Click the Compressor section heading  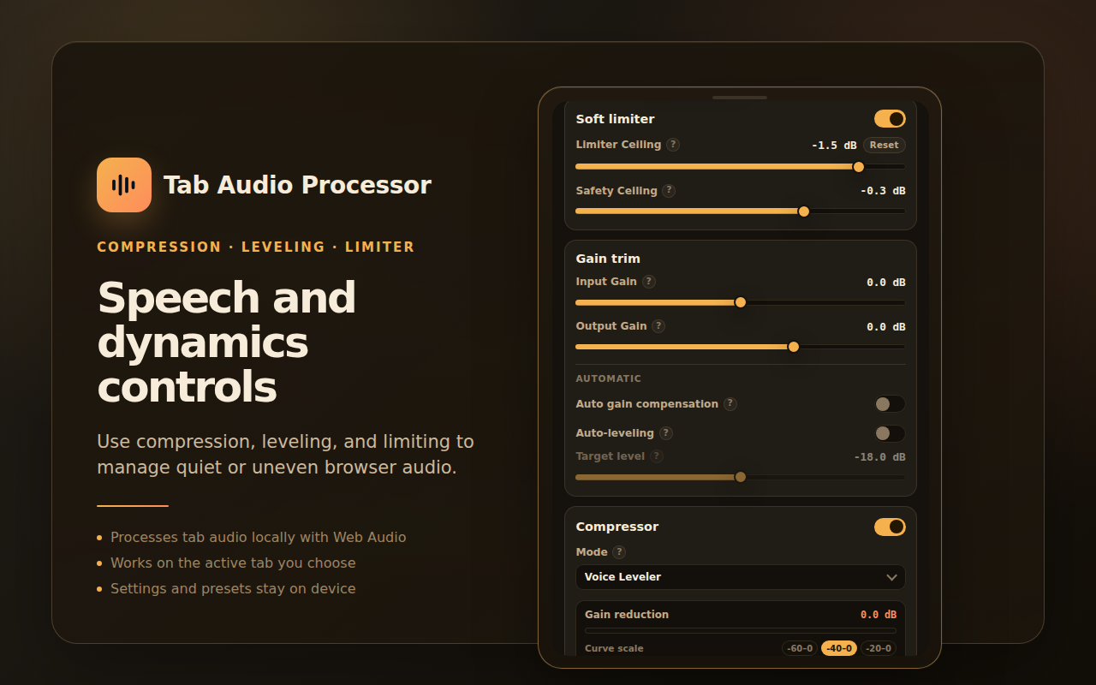pyautogui.click(x=617, y=527)
